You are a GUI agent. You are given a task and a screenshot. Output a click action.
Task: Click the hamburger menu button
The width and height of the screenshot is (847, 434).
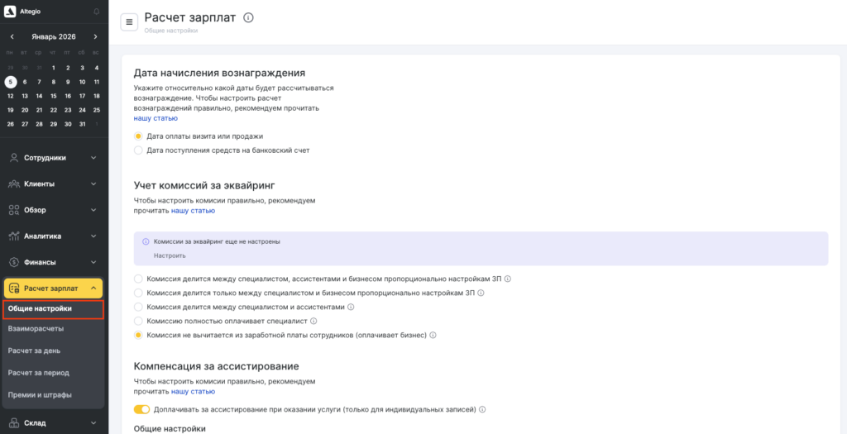[x=129, y=22]
